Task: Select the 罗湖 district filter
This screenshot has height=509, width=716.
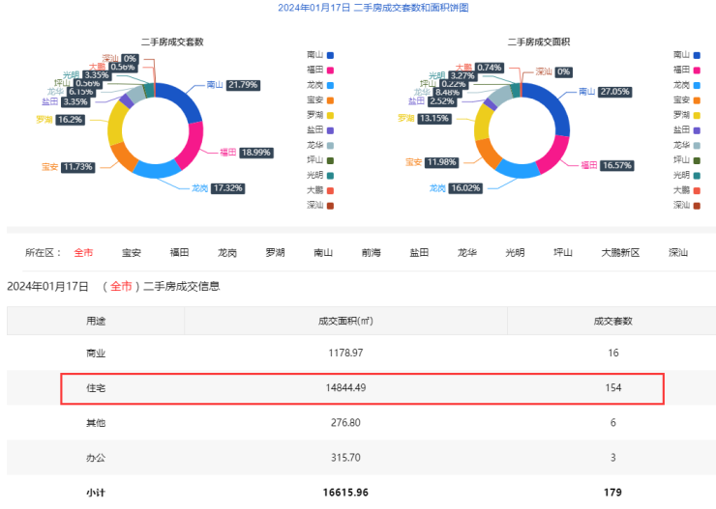Action: [276, 252]
